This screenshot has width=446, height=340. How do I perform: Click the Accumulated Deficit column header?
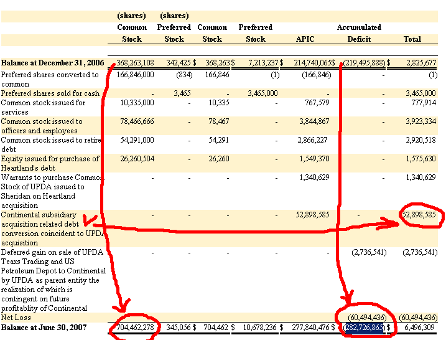(x=359, y=33)
